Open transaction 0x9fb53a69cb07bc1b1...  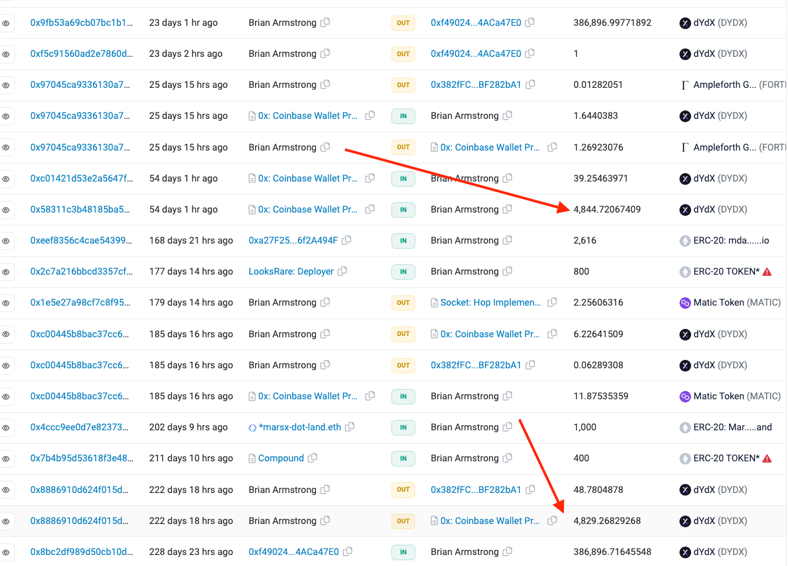(x=81, y=23)
